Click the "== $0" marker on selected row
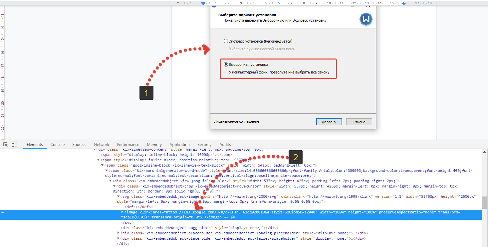488x247 pixels. (x=230, y=217)
